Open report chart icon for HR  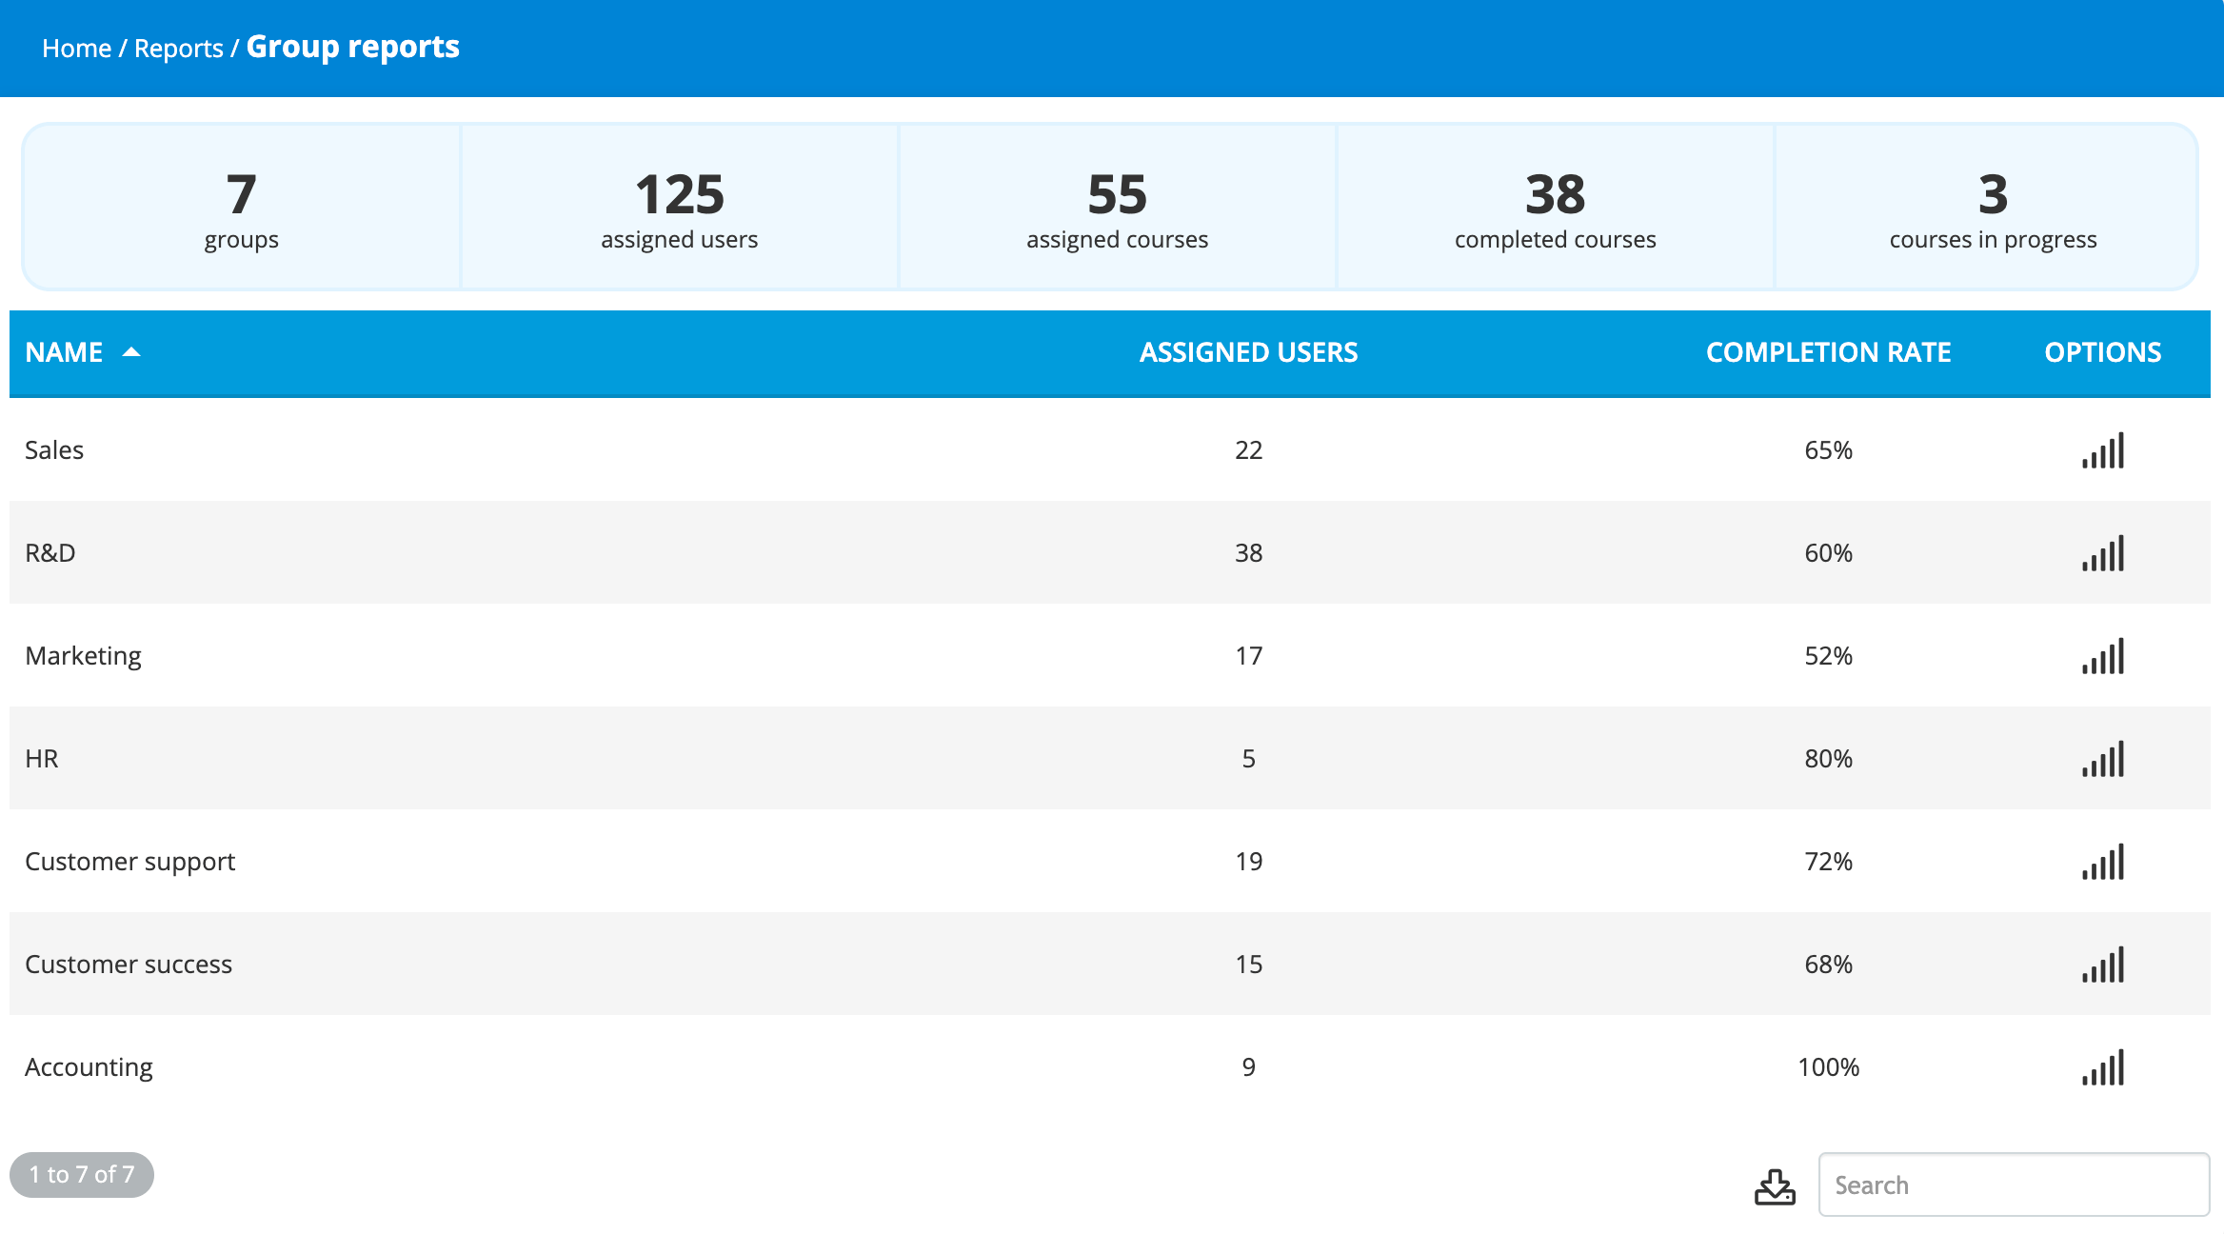coord(2103,759)
